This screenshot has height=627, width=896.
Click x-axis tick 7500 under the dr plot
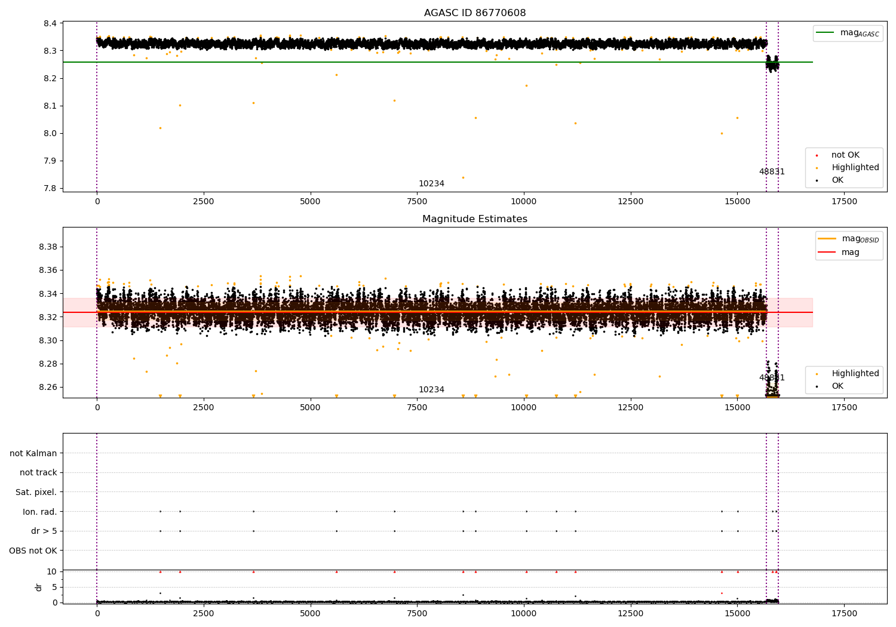pyautogui.click(x=417, y=613)
